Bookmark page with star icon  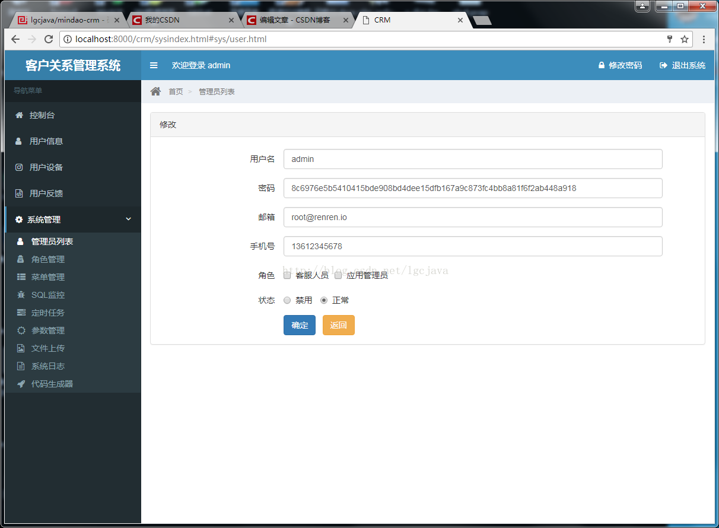tap(685, 39)
